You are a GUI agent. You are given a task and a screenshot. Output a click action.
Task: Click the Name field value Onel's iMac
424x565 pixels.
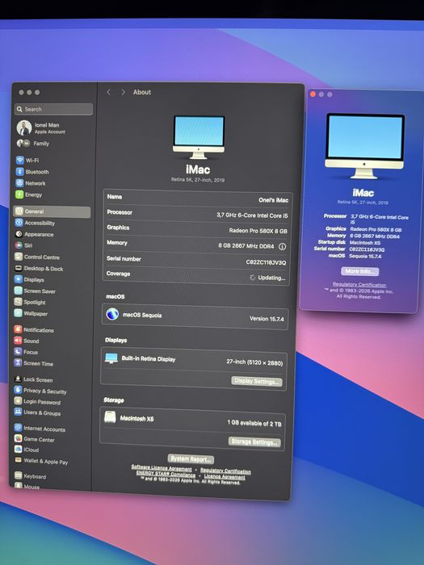pos(273,200)
